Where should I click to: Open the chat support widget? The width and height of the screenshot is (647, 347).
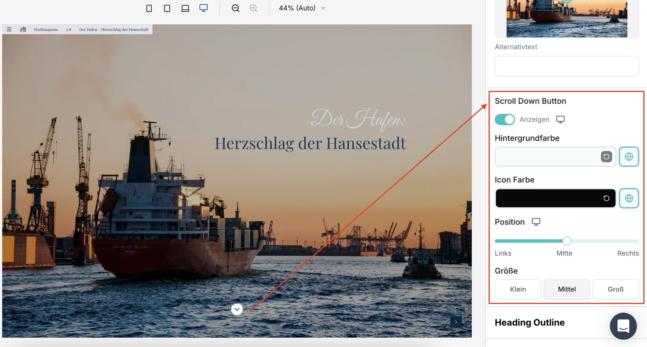[x=623, y=326]
